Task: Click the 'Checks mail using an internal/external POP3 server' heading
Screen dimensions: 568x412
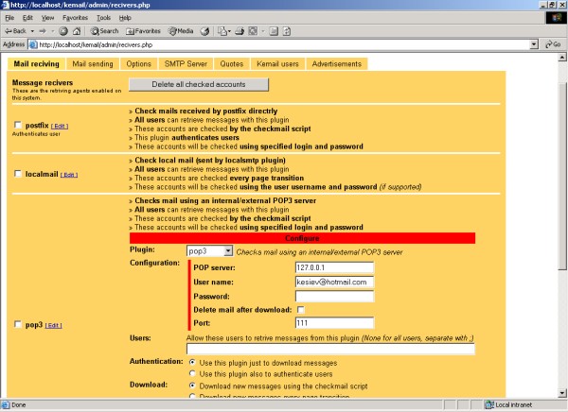Action: pyautogui.click(x=225, y=200)
